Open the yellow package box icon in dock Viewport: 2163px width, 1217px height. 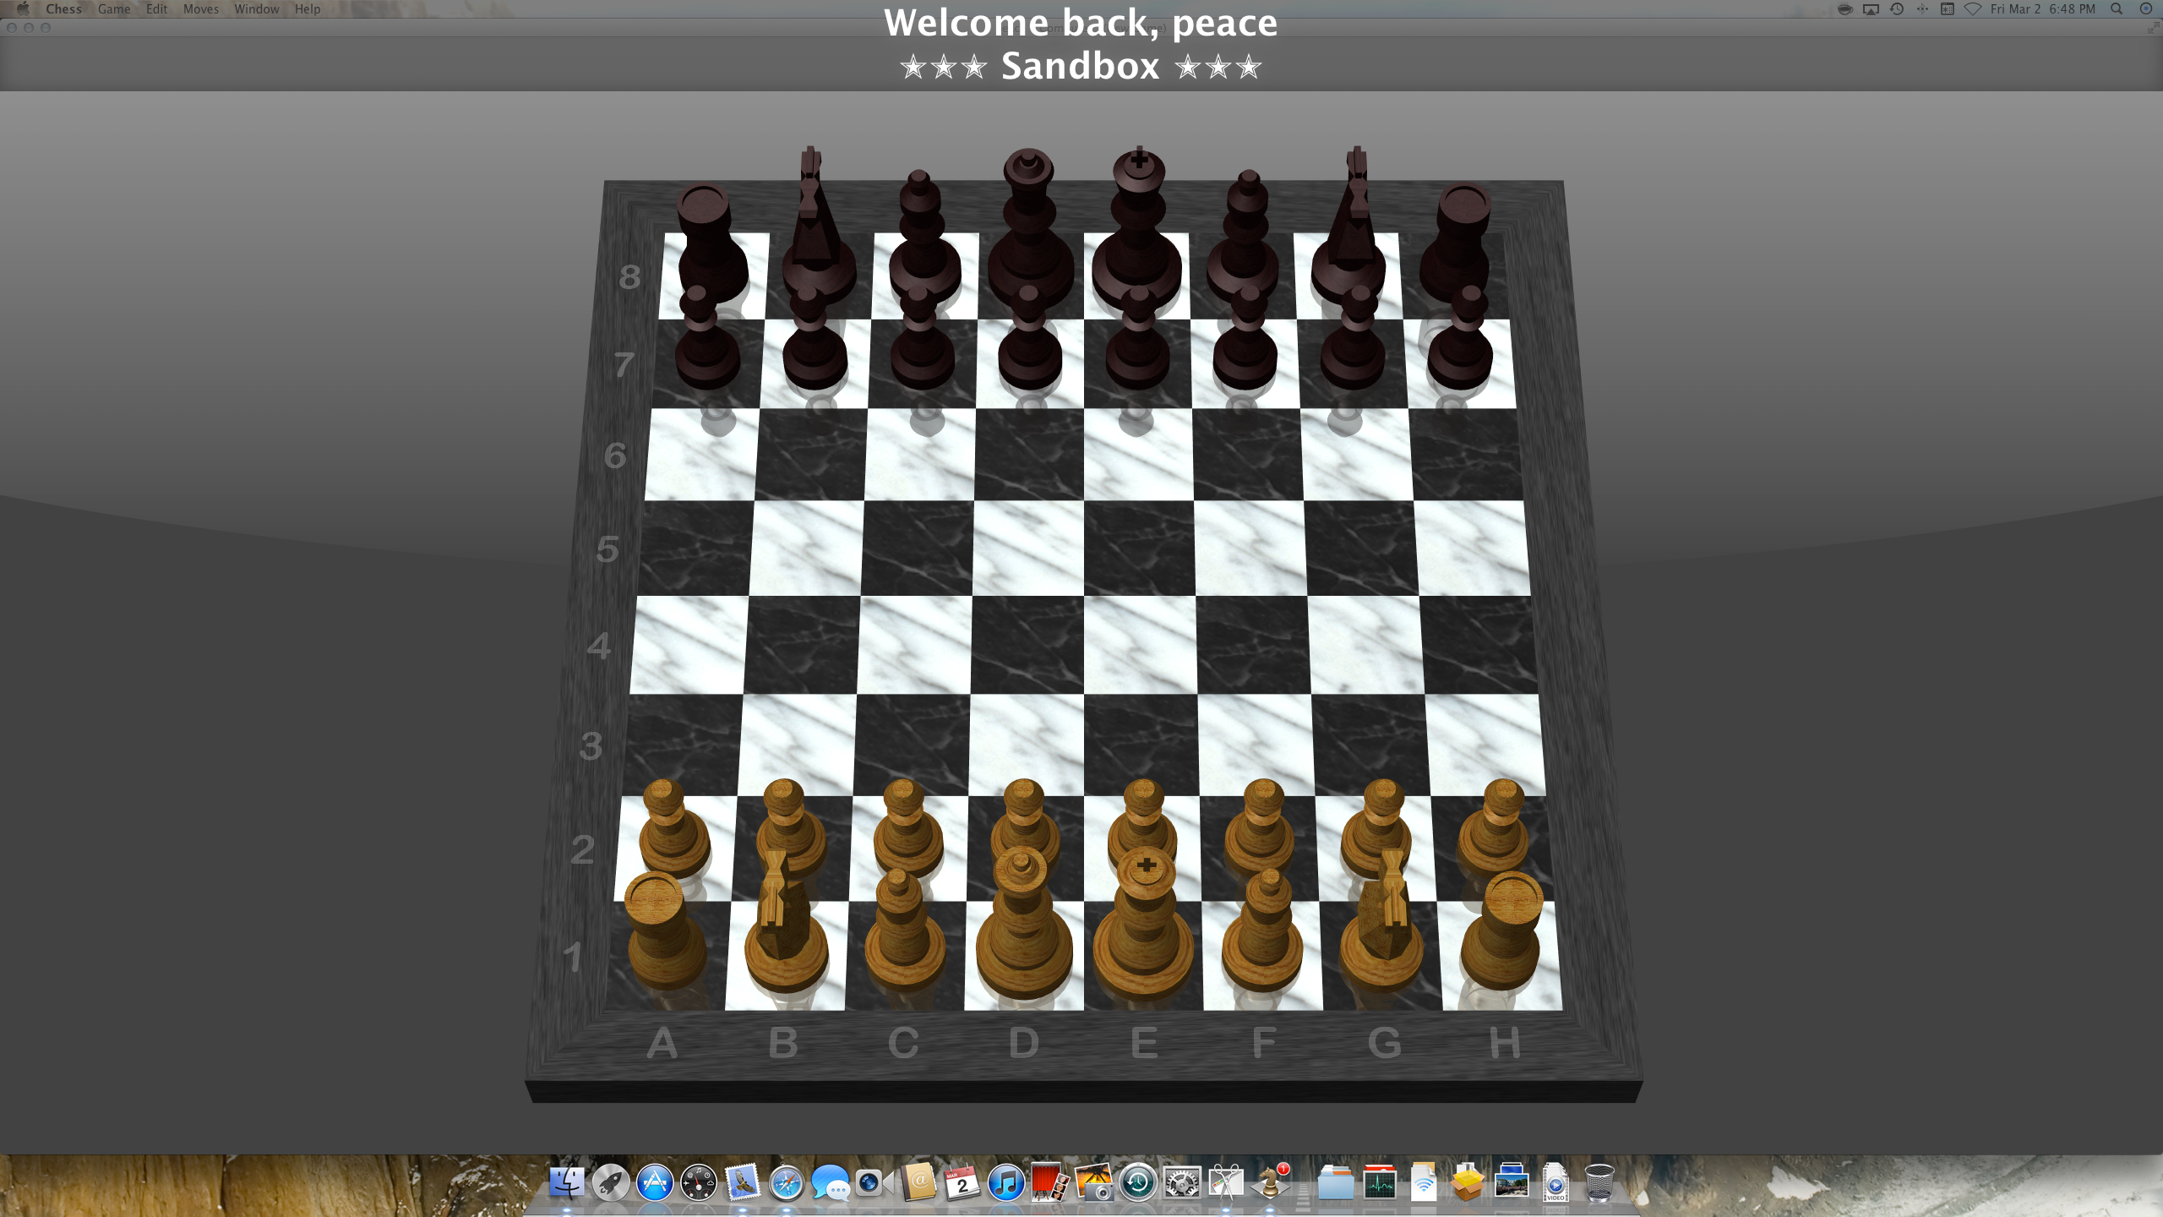1468,1182
